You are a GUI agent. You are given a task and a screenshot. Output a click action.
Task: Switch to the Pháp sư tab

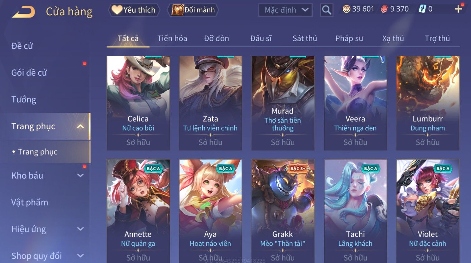click(349, 38)
